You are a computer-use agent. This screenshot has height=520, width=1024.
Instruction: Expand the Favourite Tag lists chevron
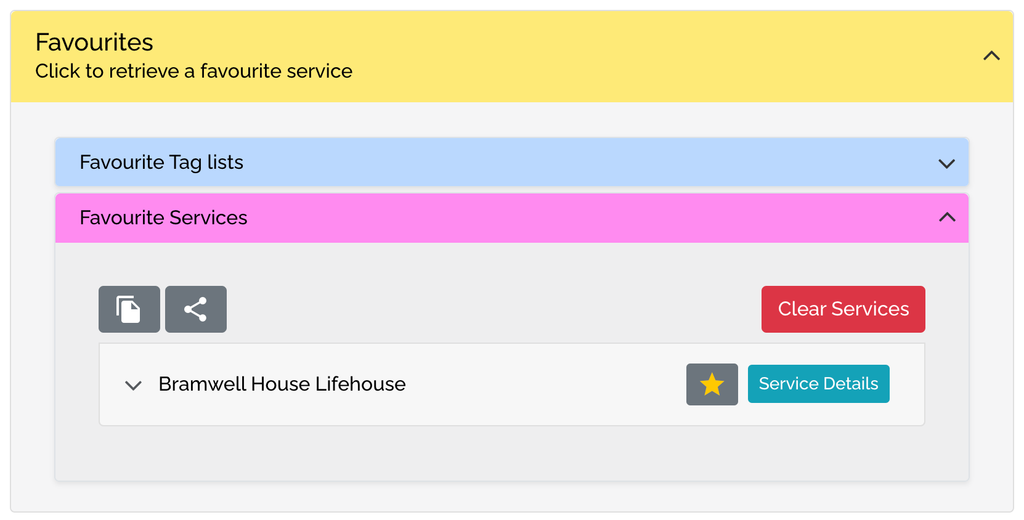coord(946,163)
